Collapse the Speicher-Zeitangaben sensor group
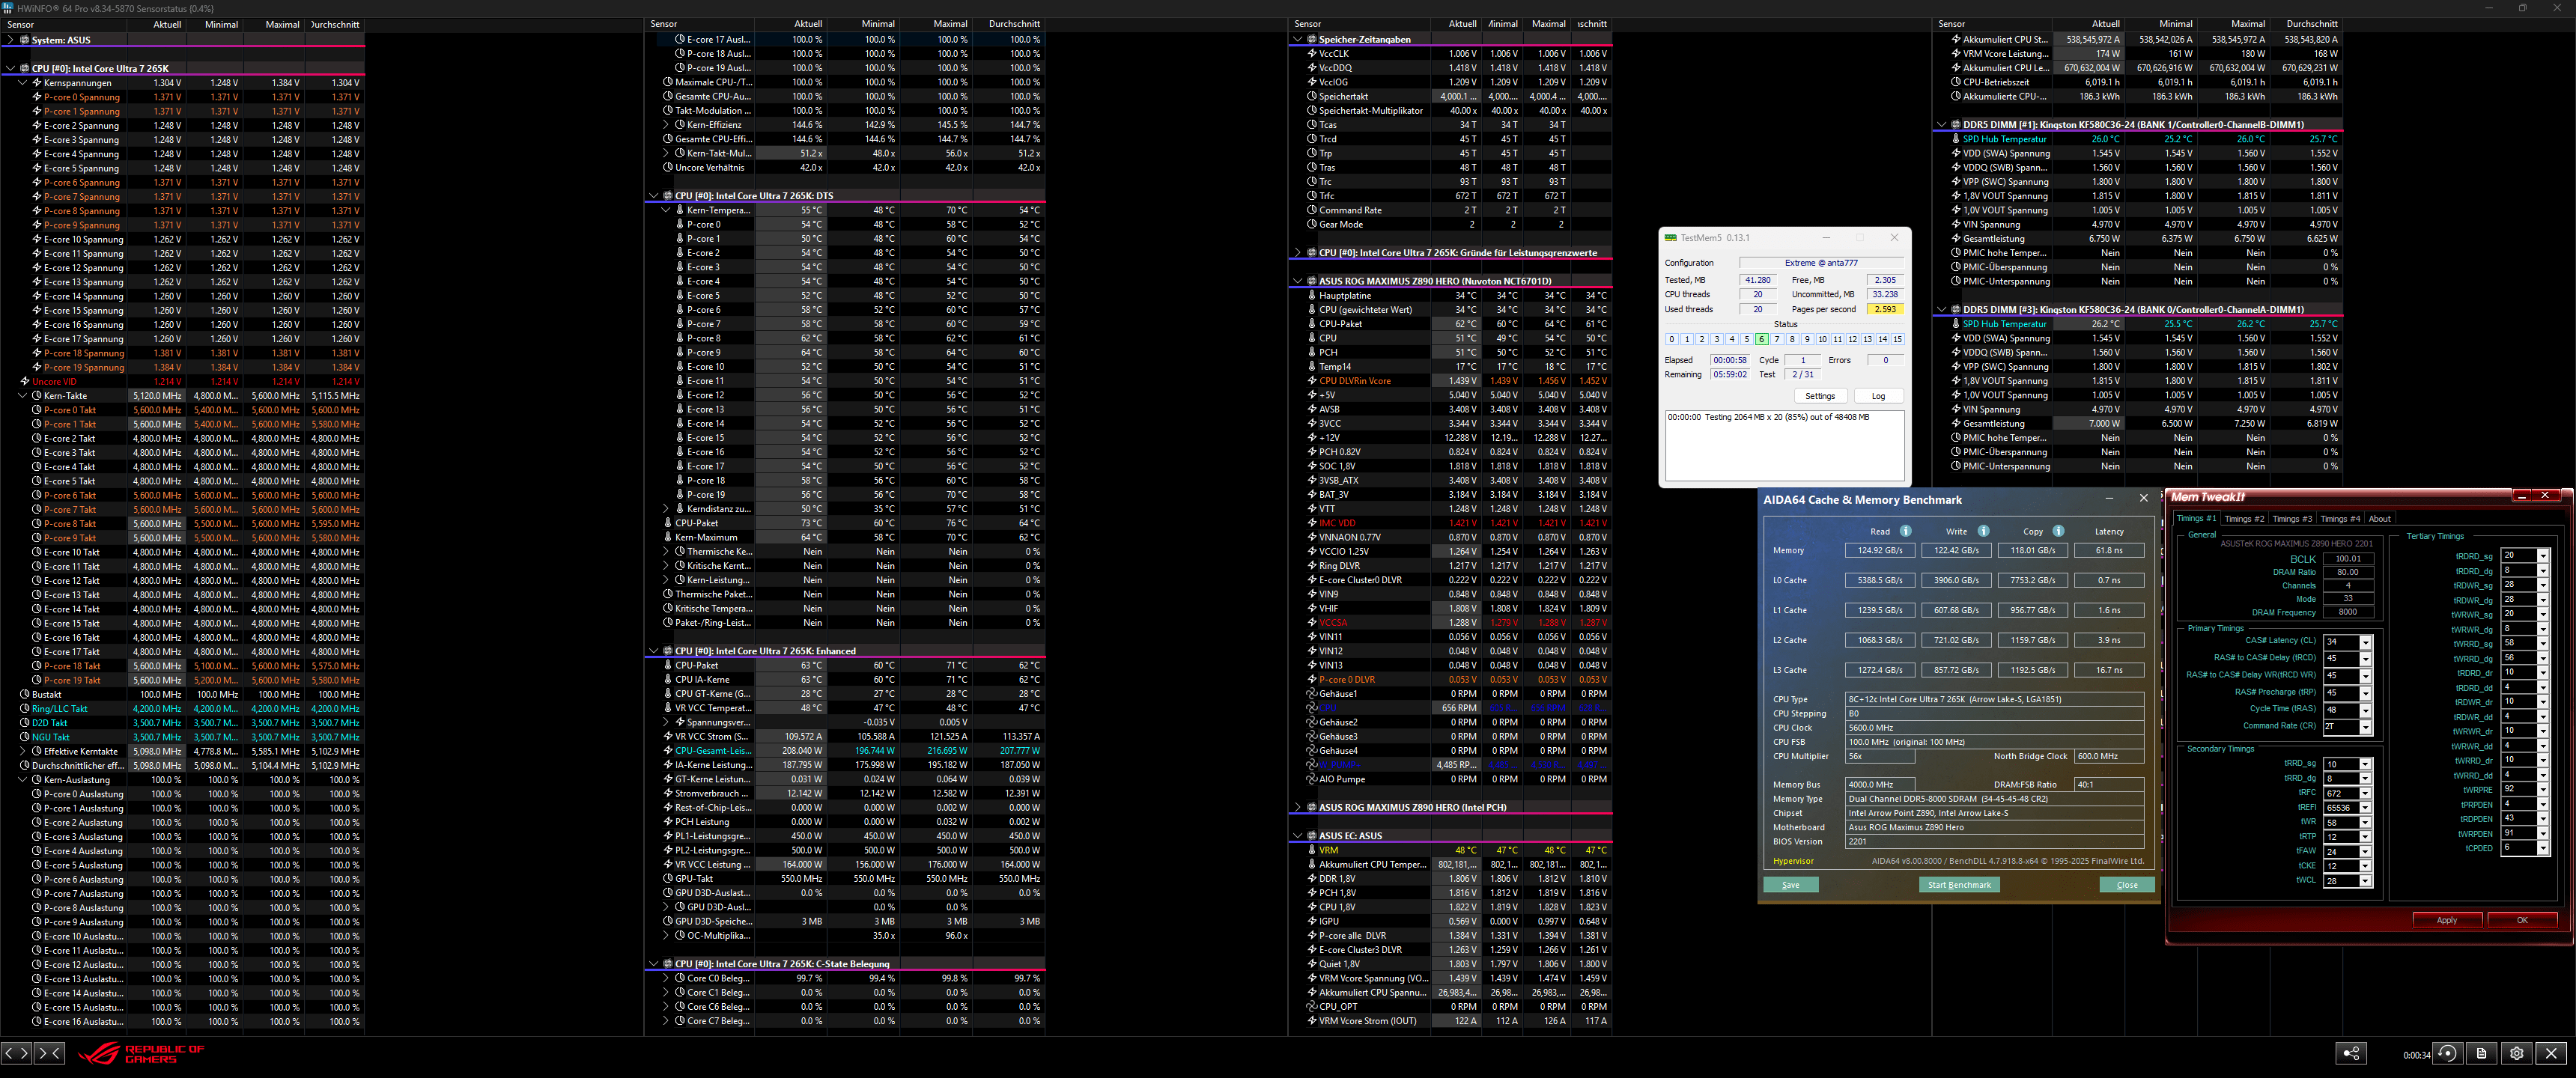 [1298, 39]
